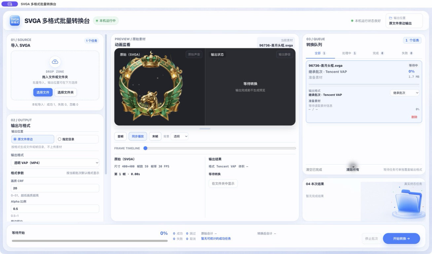Click the blue folder illustration in results panel
The height and width of the screenshot is (254, 432).
point(408,201)
